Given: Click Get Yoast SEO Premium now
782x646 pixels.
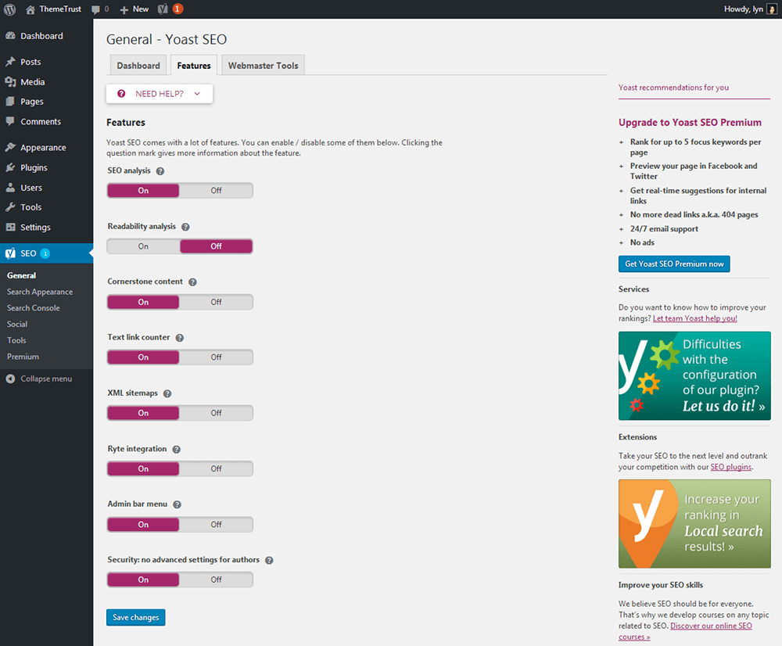Looking at the screenshot, I should [674, 264].
